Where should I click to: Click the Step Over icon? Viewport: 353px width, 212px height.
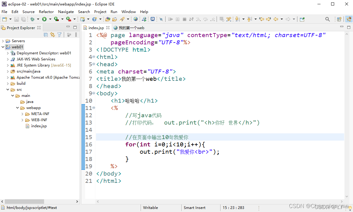click(x=205, y=19)
